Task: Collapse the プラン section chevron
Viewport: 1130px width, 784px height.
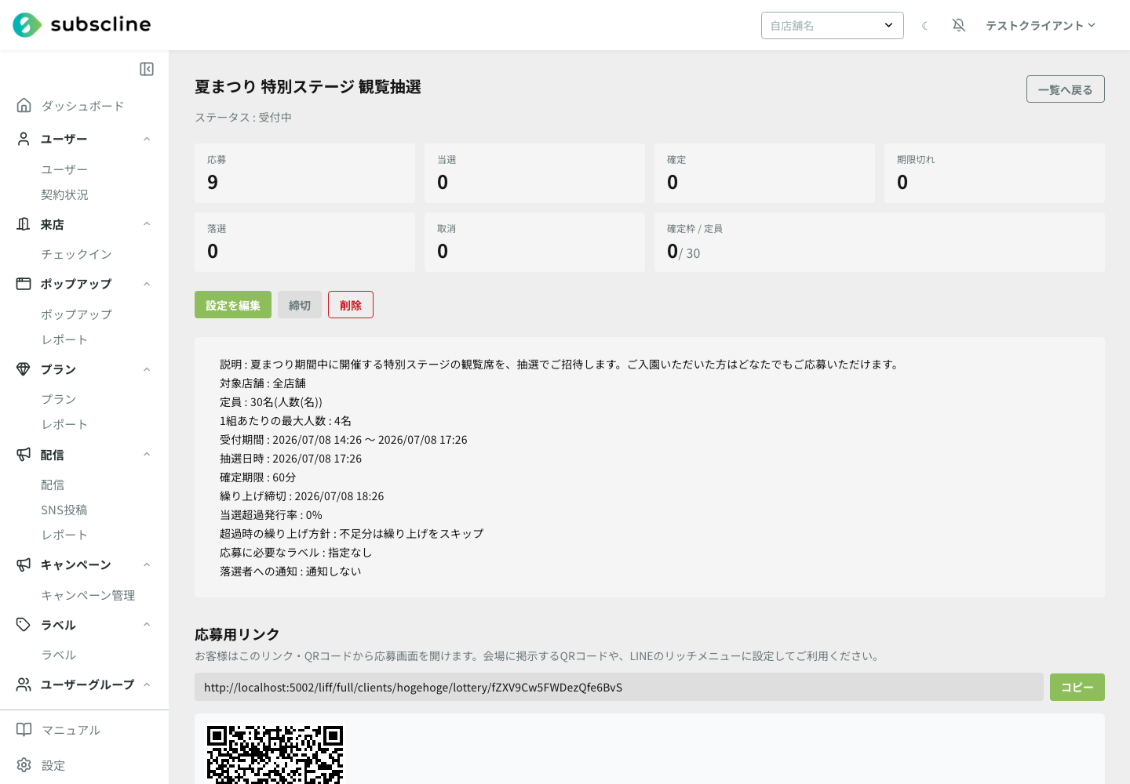Action: 147,369
